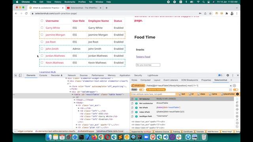Open the Bookmarks menu in menu bar
Viewport: 253px width, 142px height.
[70, 2]
